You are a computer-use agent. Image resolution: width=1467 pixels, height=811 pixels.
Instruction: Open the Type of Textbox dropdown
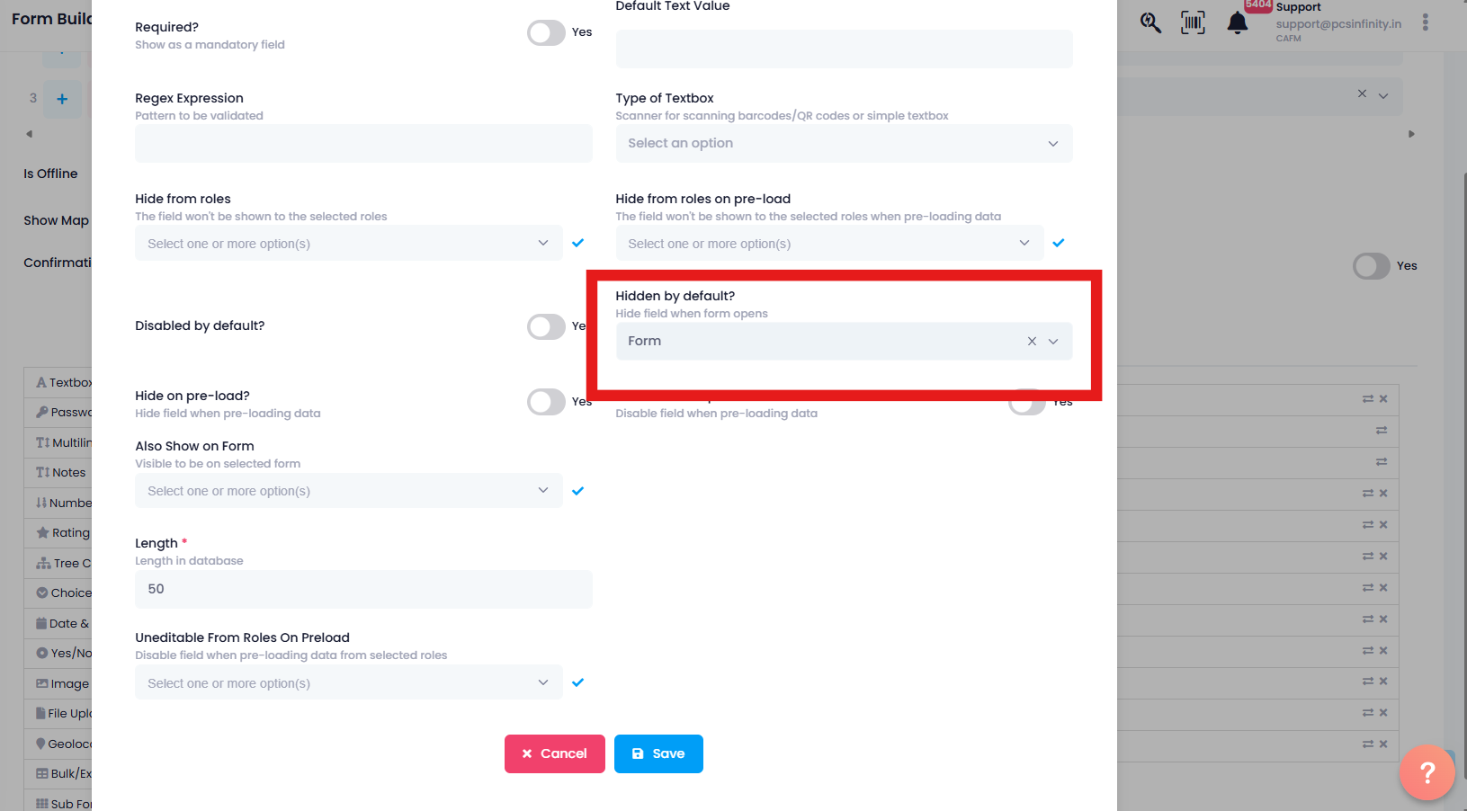coord(843,144)
